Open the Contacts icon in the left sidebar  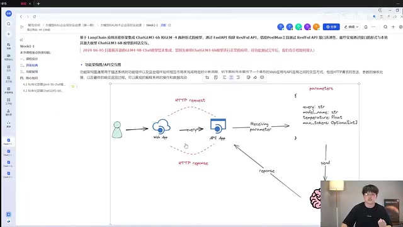click(x=8, y=112)
